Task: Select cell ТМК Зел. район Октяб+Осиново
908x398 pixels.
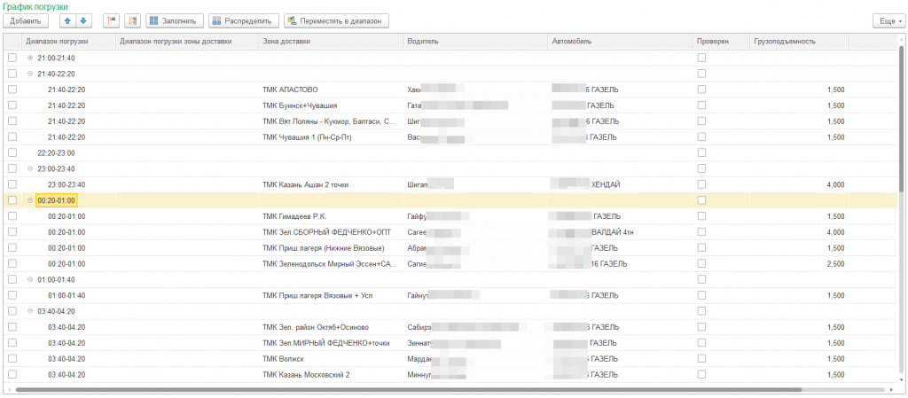Action: tap(331, 327)
